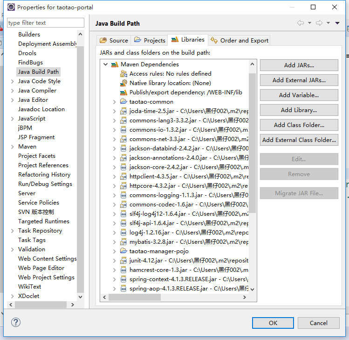
Task: Click the jar icon of commons-codec-1.6.jar
Action: (123, 205)
